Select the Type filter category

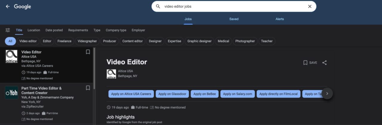[97, 30]
